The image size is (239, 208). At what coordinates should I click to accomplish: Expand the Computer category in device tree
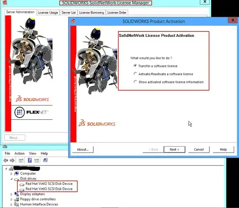(12, 174)
